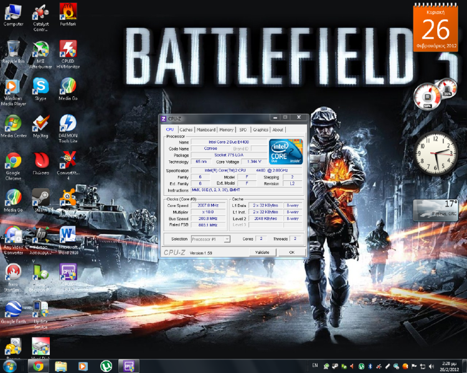The width and height of the screenshot is (467, 373).
Task: Open the Sony Ericsson PC shortcut
Action: click(x=41, y=277)
